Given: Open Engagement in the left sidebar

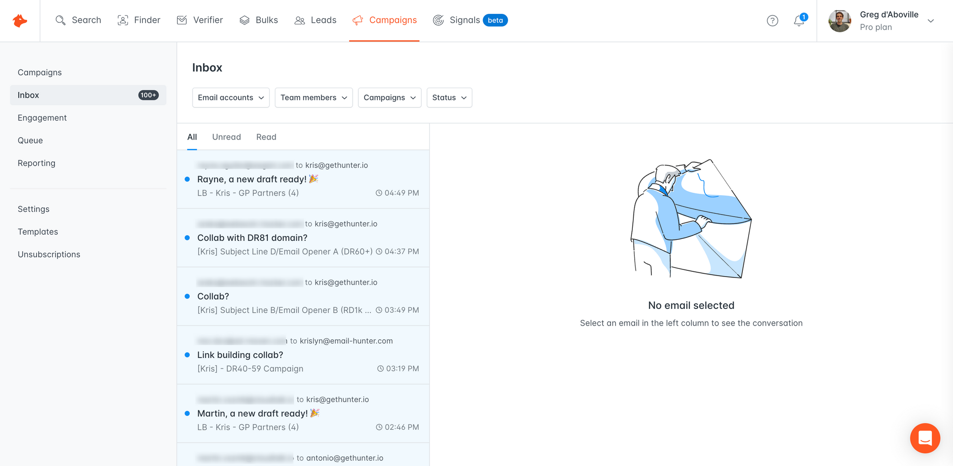Looking at the screenshot, I should pos(42,118).
